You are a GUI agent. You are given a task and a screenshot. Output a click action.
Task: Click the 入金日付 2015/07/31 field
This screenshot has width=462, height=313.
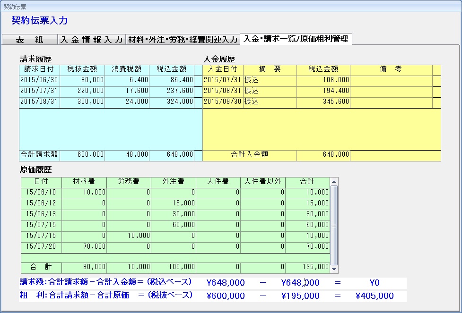click(x=222, y=80)
